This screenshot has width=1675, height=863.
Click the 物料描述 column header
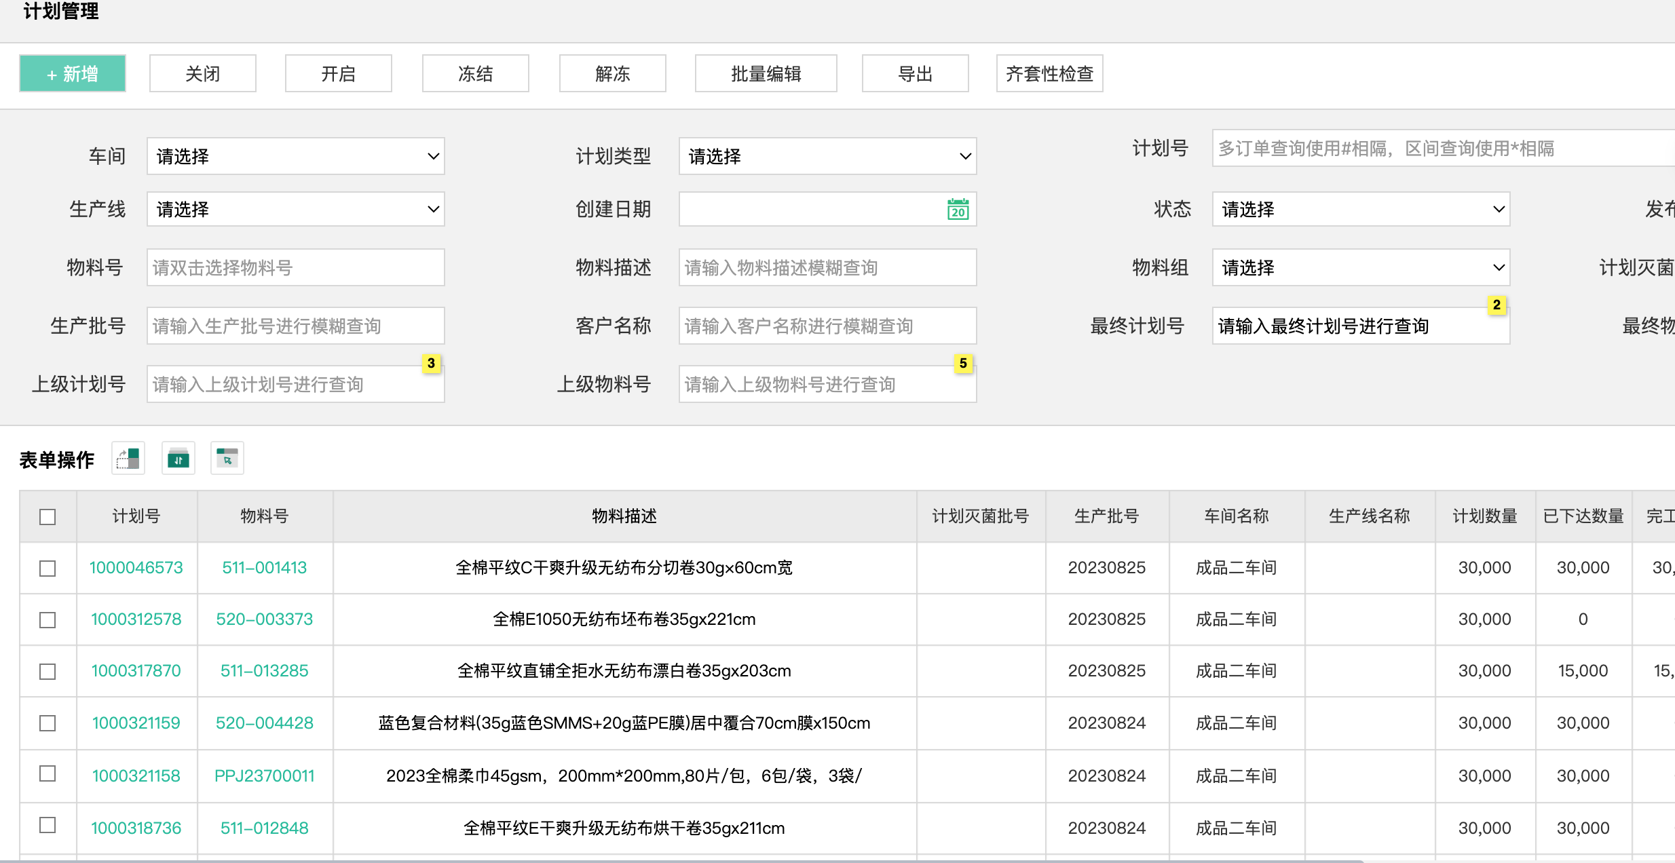point(624,516)
